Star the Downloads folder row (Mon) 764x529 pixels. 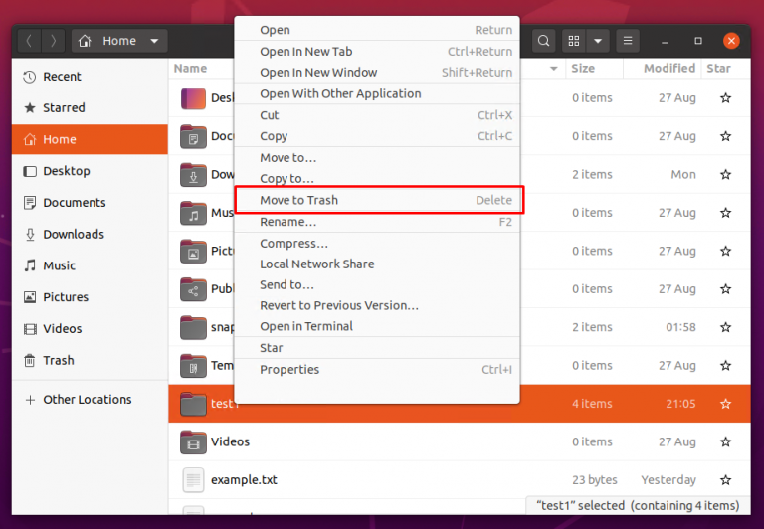[725, 174]
